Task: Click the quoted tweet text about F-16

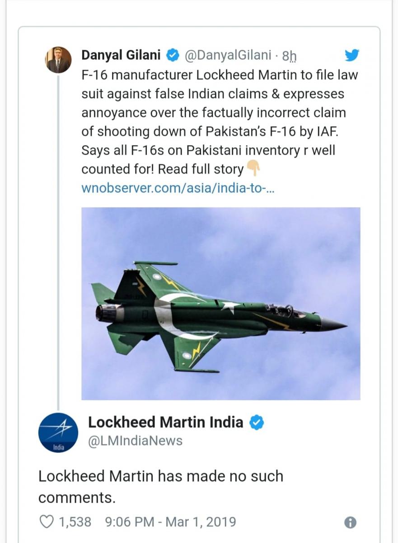Action: 220,122
